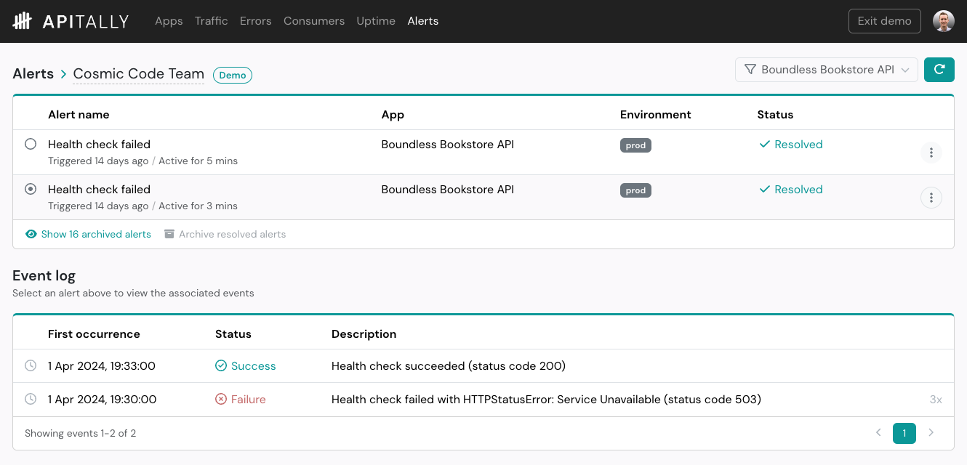967x465 pixels.
Task: Click the Apitally logo icon
Action: pyautogui.click(x=23, y=21)
